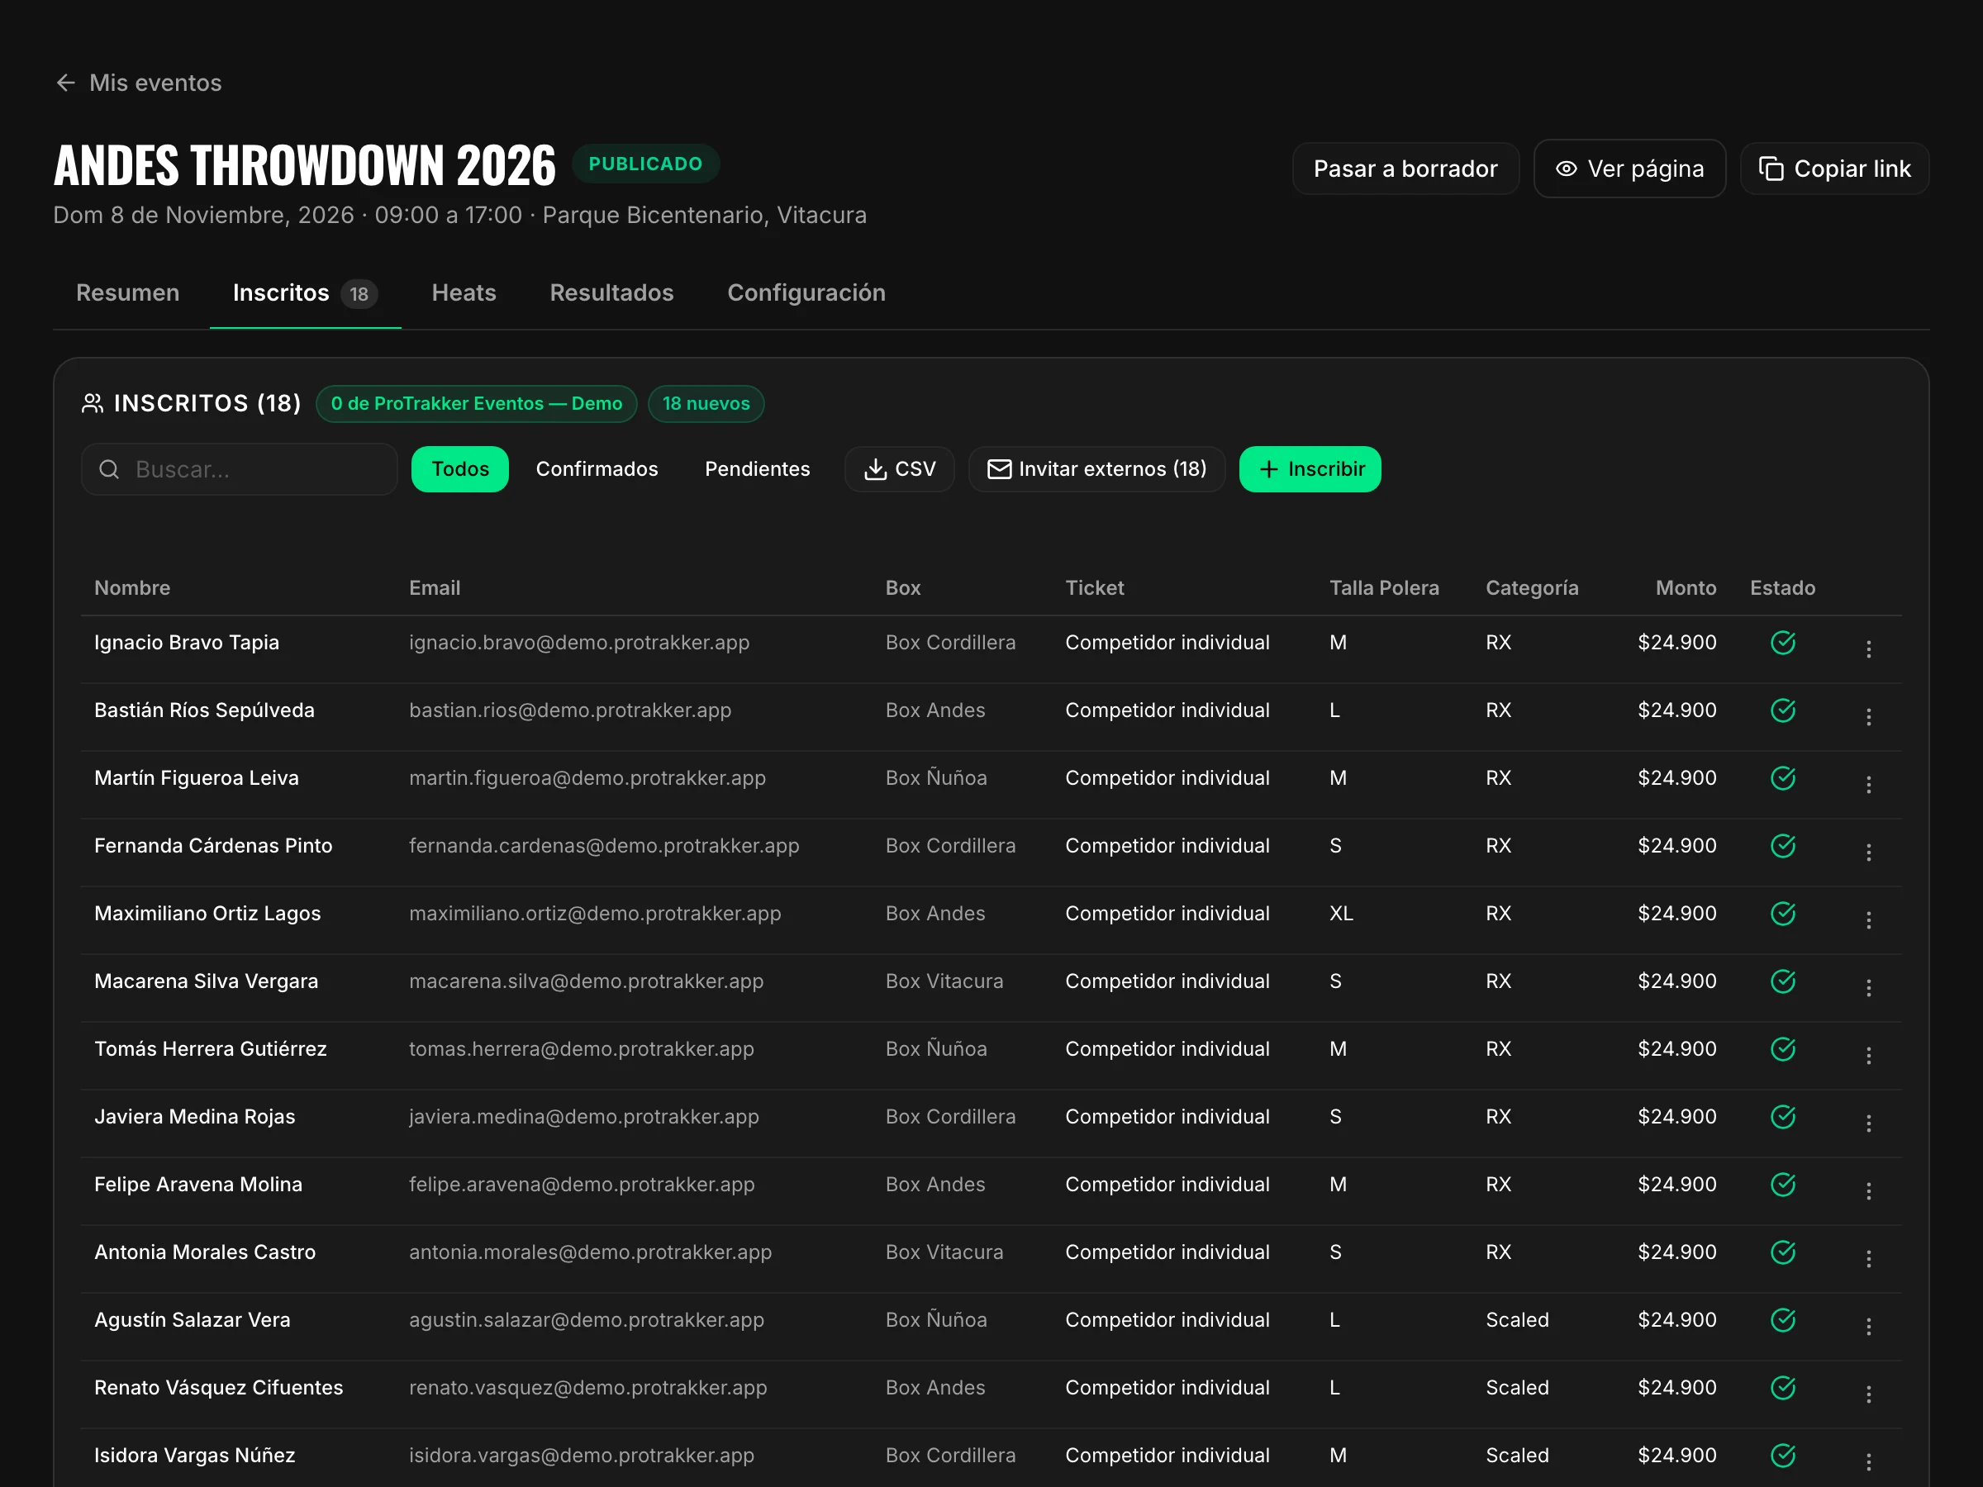Go back to Mis eventos
1983x1487 pixels.
tap(138, 83)
